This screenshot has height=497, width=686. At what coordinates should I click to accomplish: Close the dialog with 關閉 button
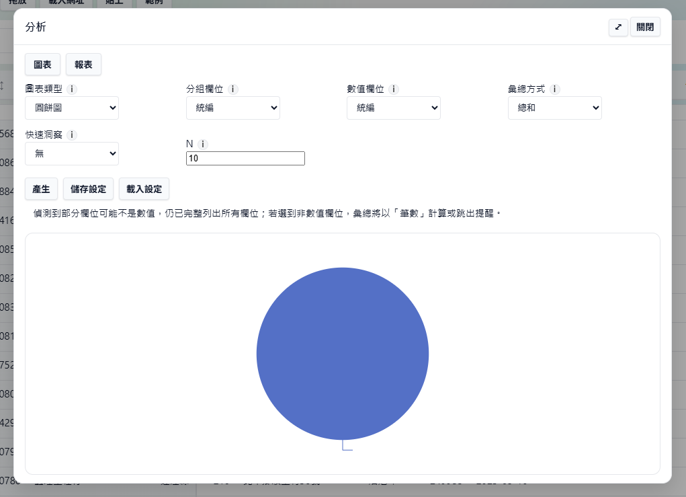coord(645,28)
